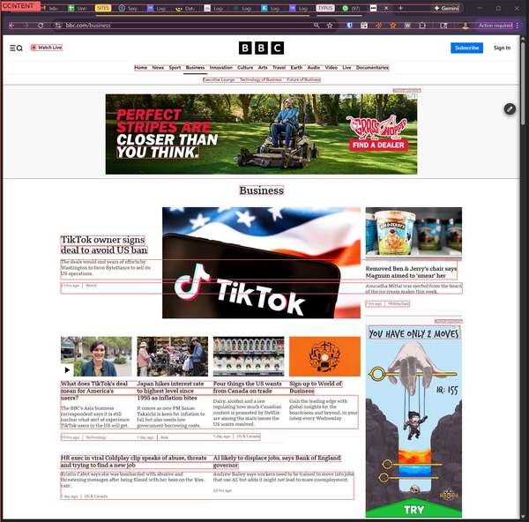The image size is (529, 522).
Task: Click the BBC logo
Action: click(x=262, y=48)
